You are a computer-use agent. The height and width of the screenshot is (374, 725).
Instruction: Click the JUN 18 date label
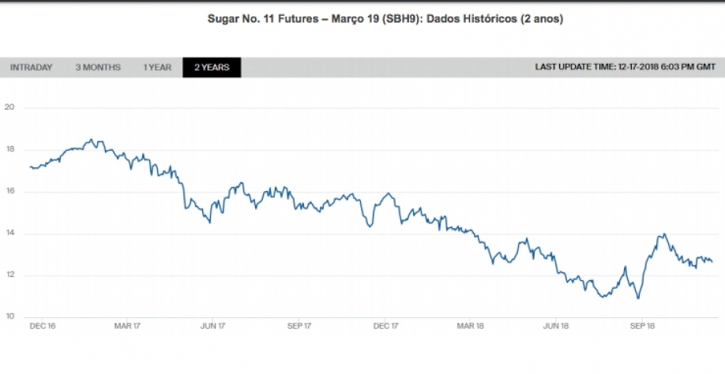point(556,325)
